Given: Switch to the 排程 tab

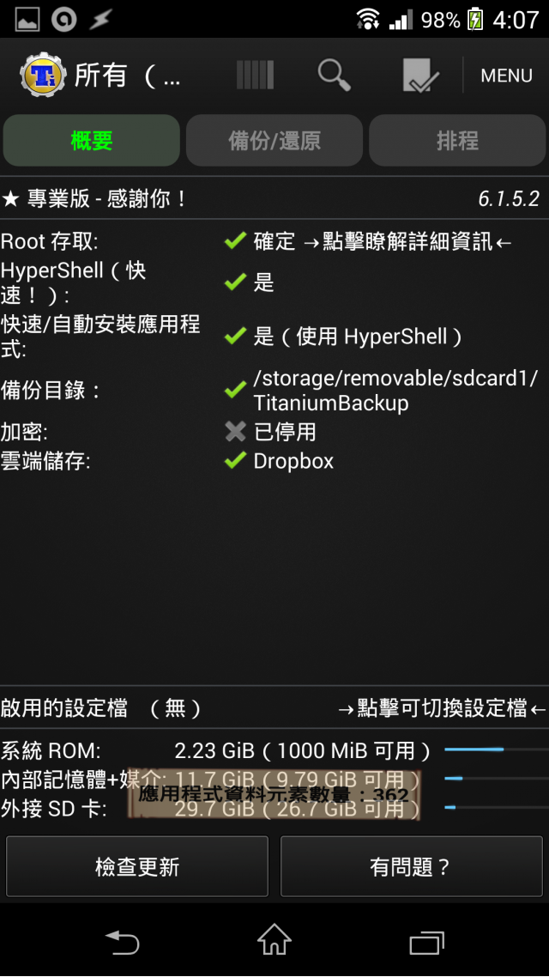Looking at the screenshot, I should (x=457, y=141).
